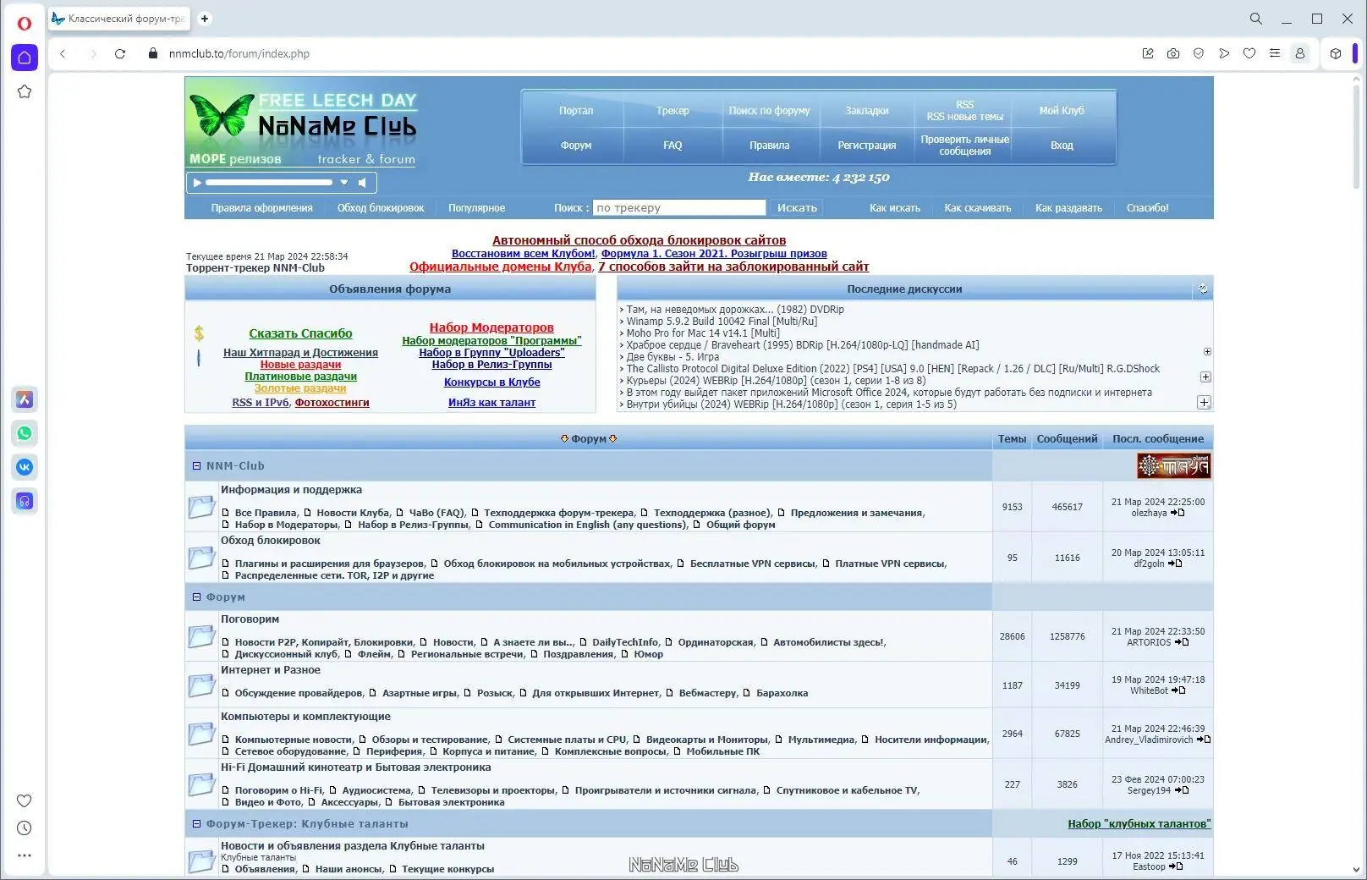
Task: Expand the Храброе сердце discussion plus
Action: pyautogui.click(x=1207, y=351)
